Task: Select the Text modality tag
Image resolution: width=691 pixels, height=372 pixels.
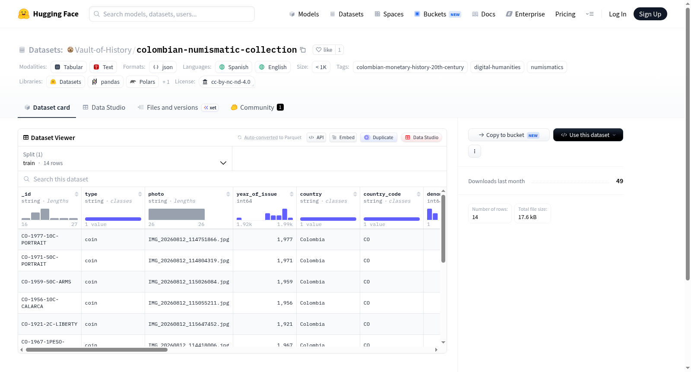Action: tap(103, 67)
